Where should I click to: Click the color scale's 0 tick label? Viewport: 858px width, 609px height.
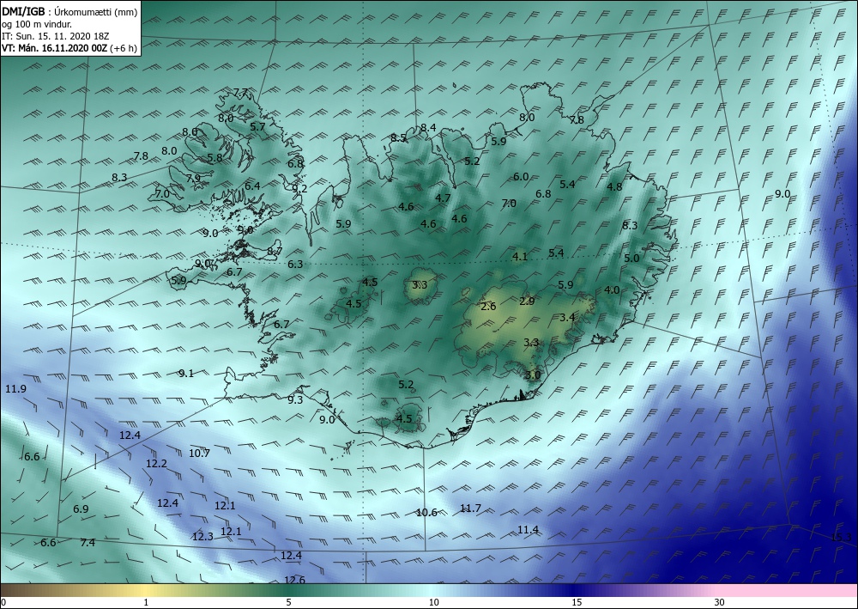tap(3, 603)
